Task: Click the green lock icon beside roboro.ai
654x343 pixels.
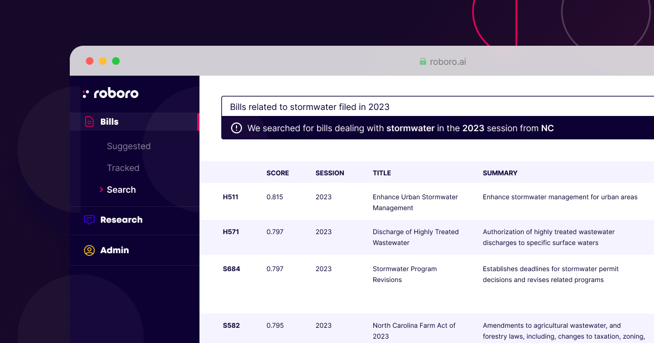Action: click(422, 62)
